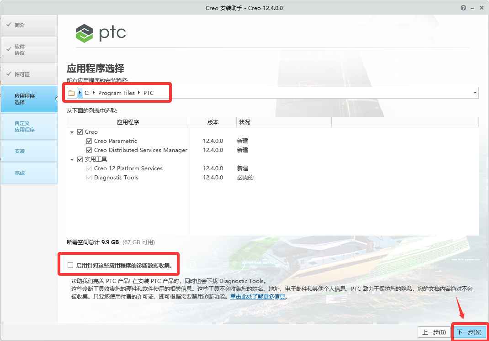Toggle the 实用工具 checkbox
This screenshot has height=341, width=489.
(80, 159)
